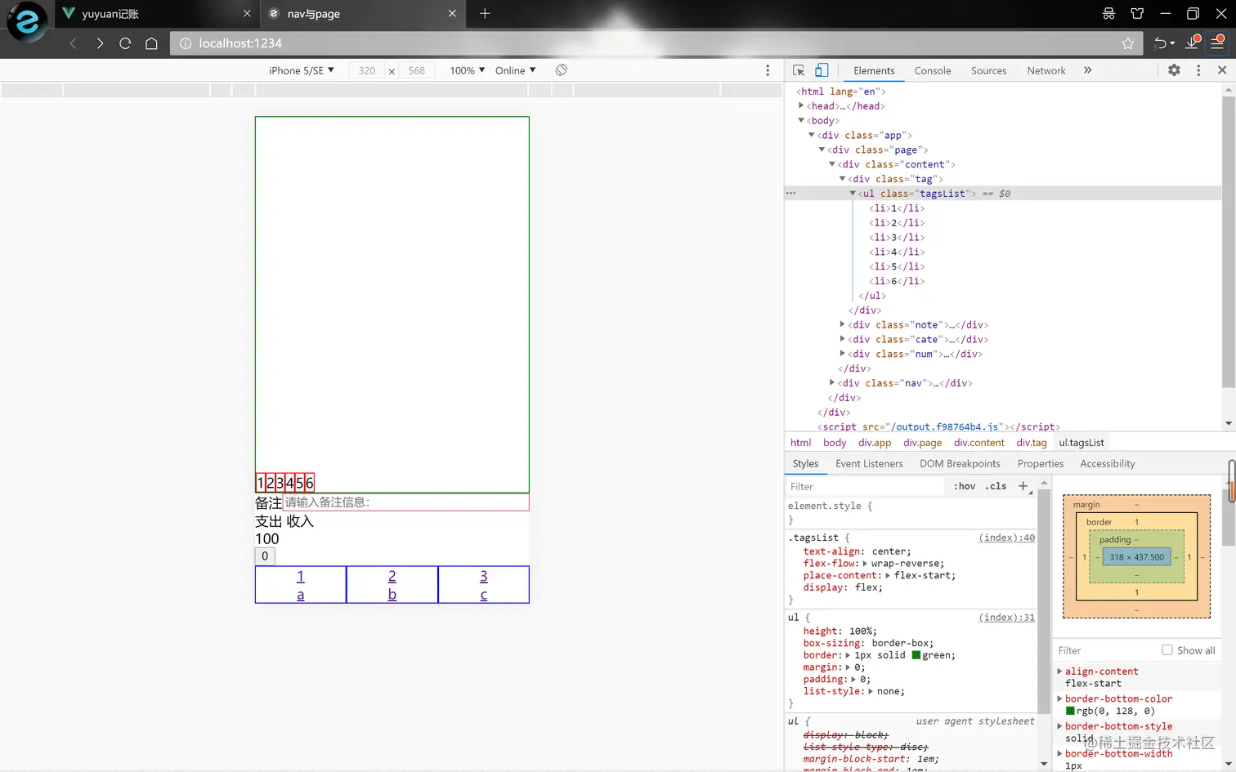
Task: Open the iPhone 5/SE device dropdown
Action: pos(301,70)
